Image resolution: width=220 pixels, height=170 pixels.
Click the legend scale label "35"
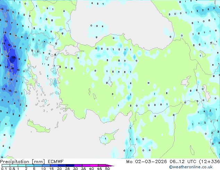83,169
